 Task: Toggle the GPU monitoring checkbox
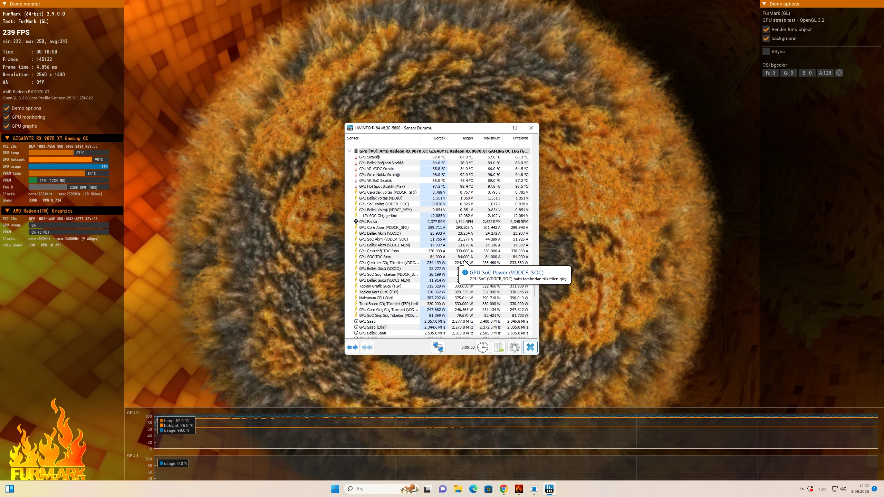(x=7, y=117)
